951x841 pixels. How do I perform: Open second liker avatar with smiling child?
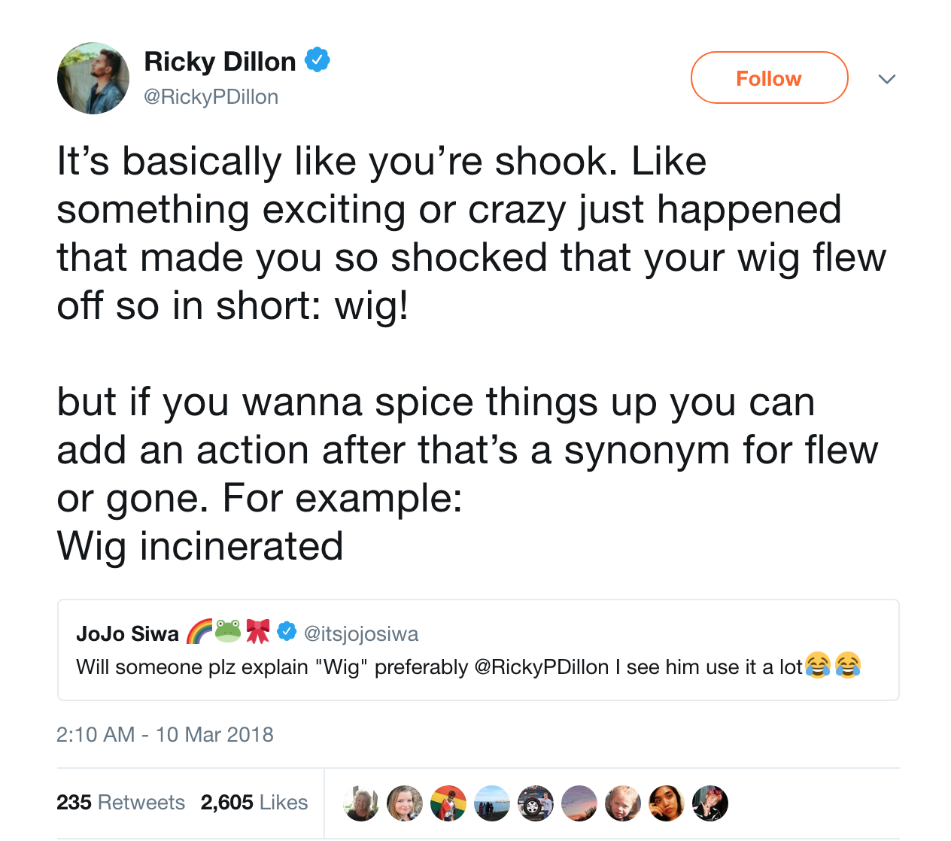point(405,803)
